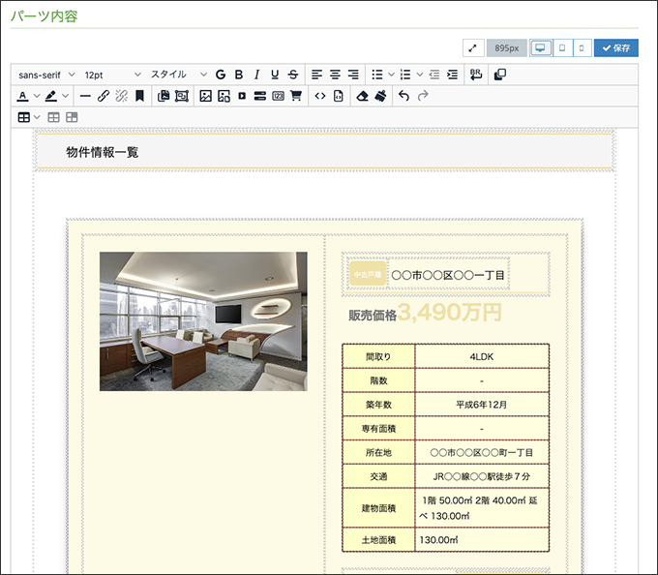Screen dimensions: 658x575
Task: Click the 平成6年12月 table cell
Action: click(482, 405)
